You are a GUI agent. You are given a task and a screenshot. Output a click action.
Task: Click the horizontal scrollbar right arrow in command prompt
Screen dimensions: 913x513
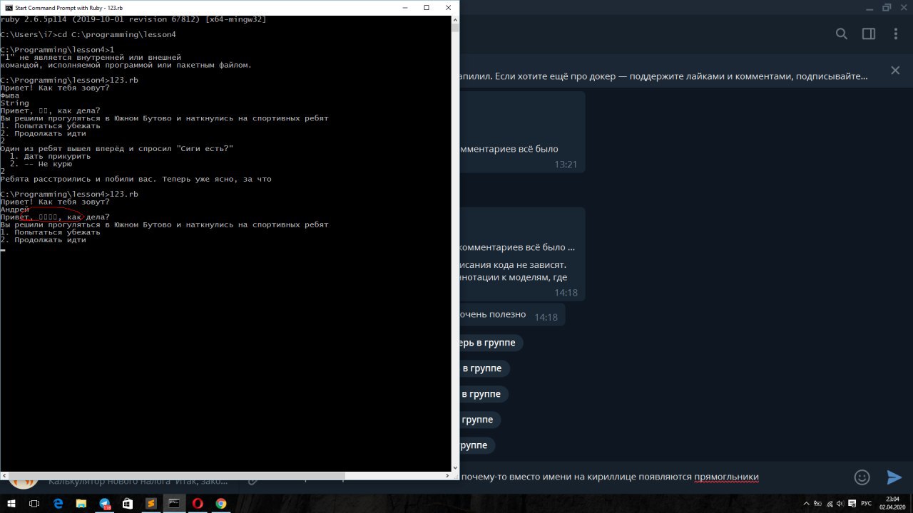point(447,475)
